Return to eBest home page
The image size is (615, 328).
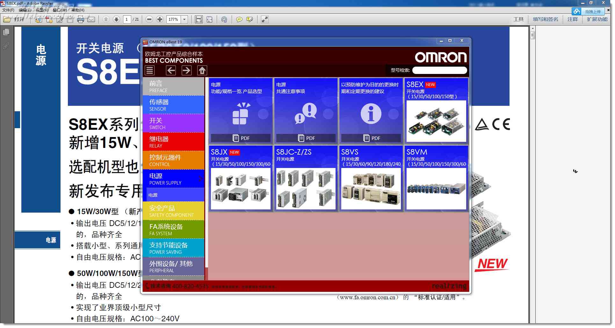click(202, 70)
